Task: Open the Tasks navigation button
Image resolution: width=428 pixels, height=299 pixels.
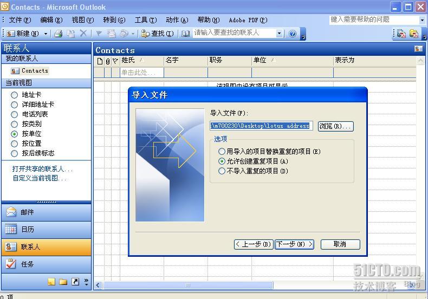Action: coord(47,264)
